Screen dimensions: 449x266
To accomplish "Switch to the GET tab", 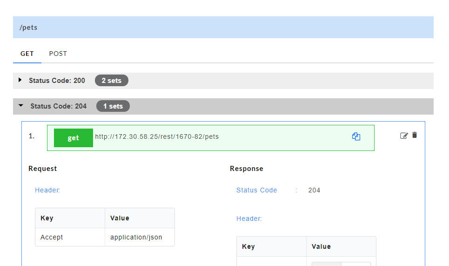I will pyautogui.click(x=27, y=54).
